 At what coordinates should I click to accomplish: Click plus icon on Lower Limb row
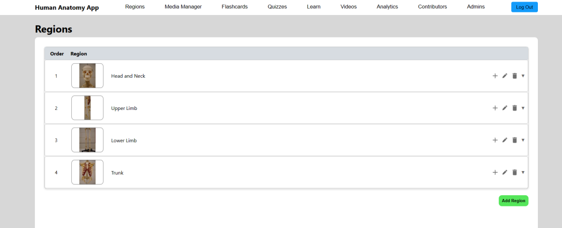(x=495, y=140)
